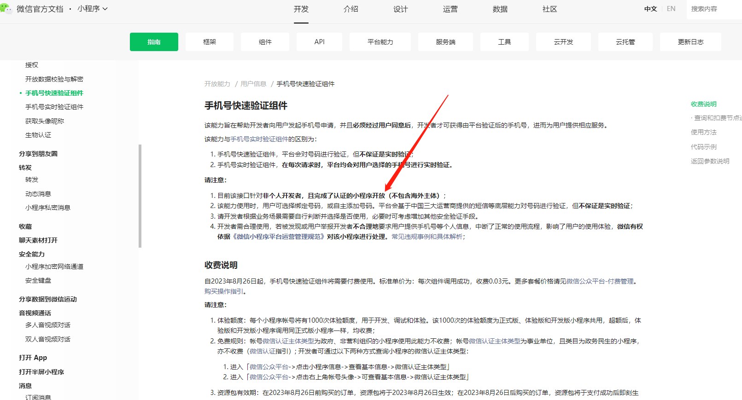
Task: Click the WeChat logo icon
Action: click(x=6, y=8)
